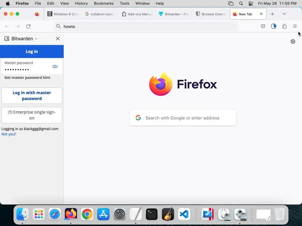Close the Bitwarden sidebar

tap(58, 39)
